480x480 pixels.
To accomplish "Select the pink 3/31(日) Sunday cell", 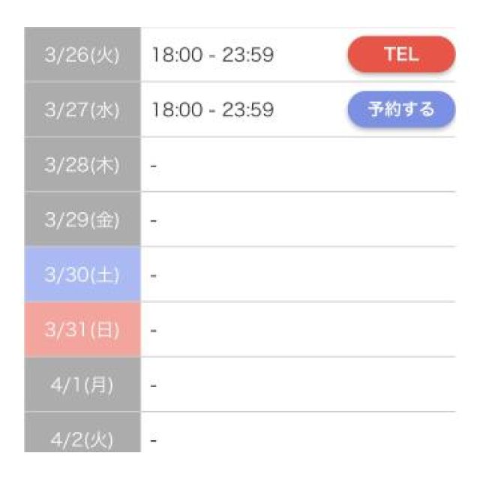I will 82,330.
